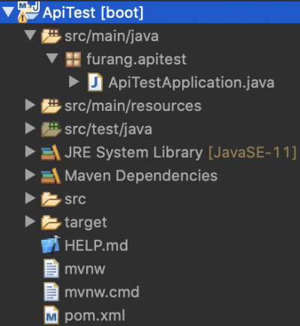Expand the JRE System Library arrow
The width and height of the screenshot is (300, 326).
pos(30,151)
